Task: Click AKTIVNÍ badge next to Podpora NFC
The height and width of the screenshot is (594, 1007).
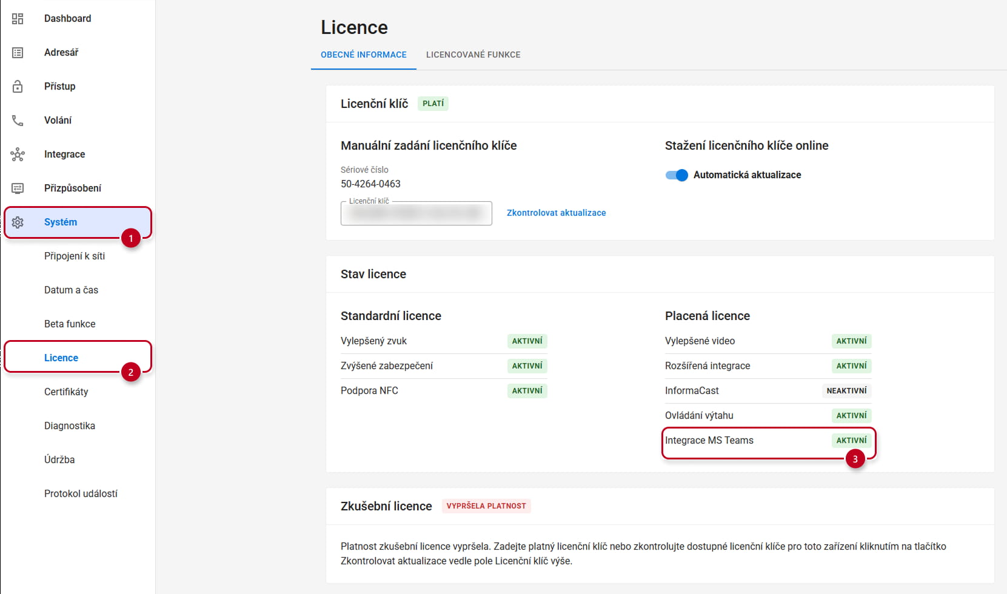Action: (x=527, y=391)
